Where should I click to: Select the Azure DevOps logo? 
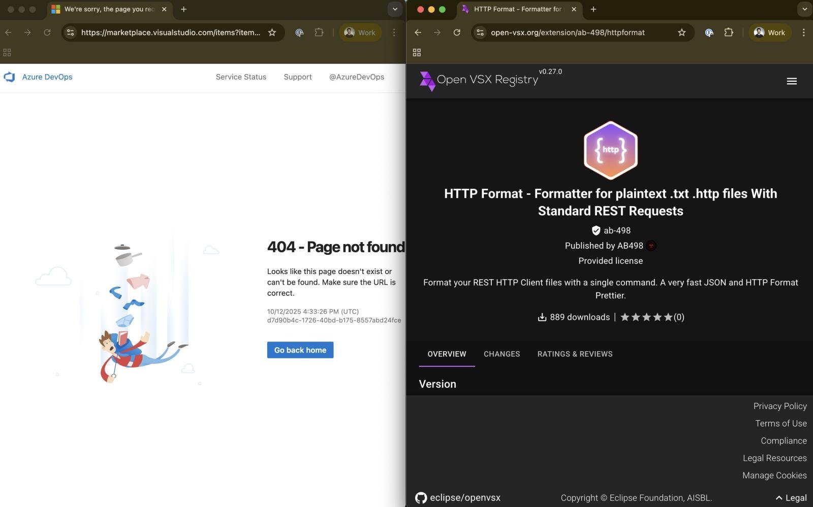click(x=9, y=77)
